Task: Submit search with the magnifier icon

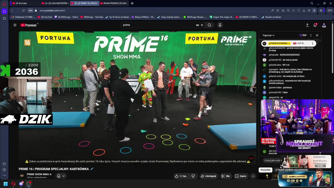Action: click(209, 25)
